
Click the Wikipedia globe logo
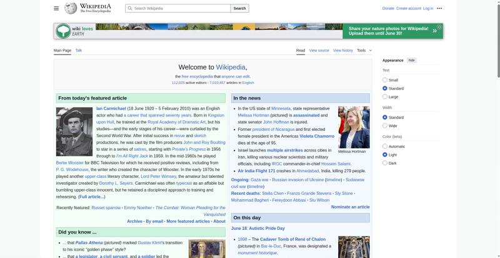coord(71,8)
